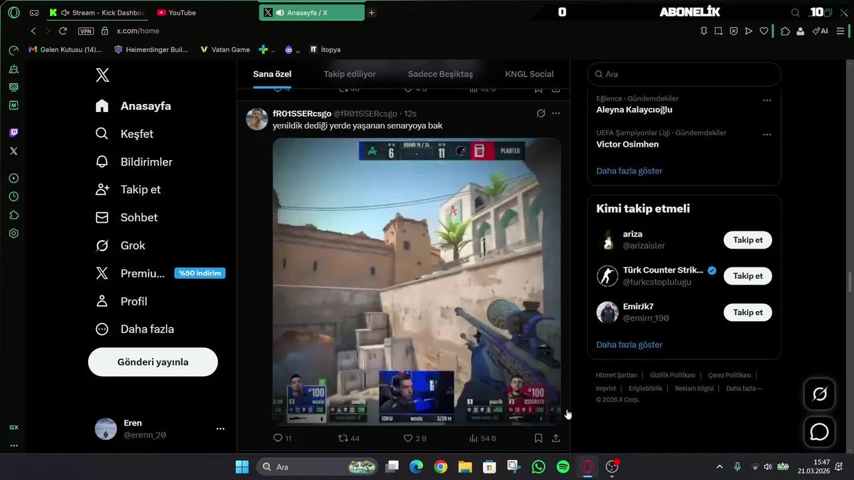Click the Gönderi yayınla button

click(x=153, y=362)
